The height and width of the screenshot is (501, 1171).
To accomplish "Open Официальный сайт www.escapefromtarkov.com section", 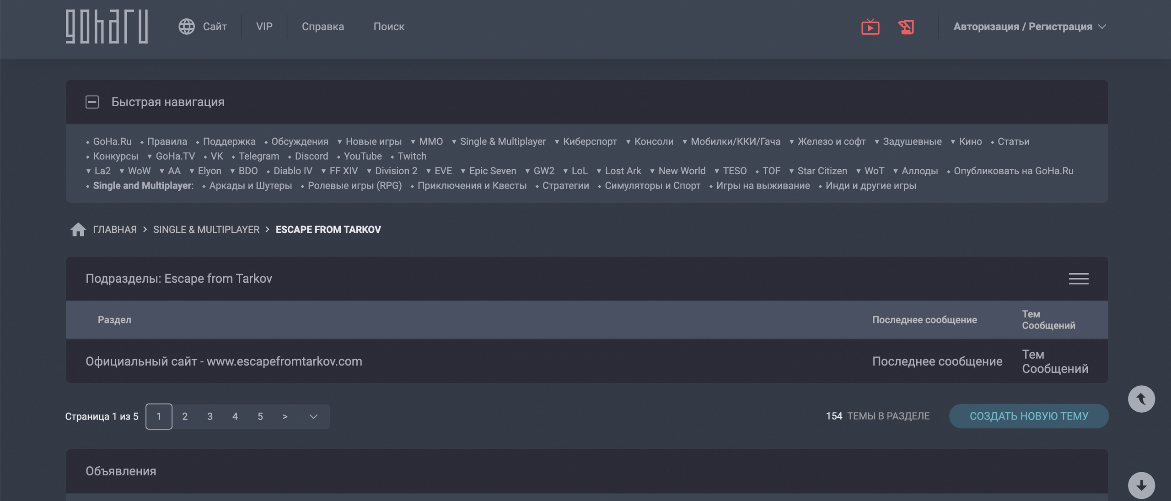I will [x=224, y=361].
